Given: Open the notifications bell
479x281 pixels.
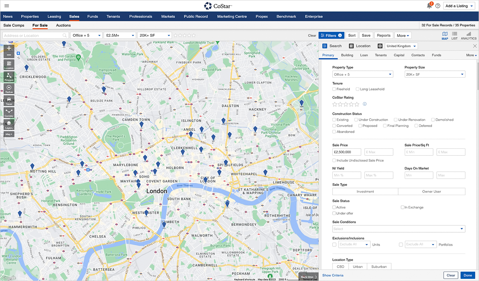Looking at the screenshot, I should click(429, 6).
